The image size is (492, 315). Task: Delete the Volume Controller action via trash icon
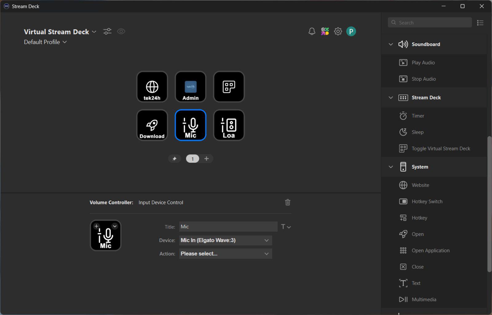288,202
